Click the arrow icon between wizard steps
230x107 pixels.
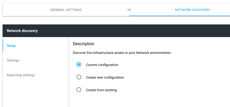click(129, 10)
